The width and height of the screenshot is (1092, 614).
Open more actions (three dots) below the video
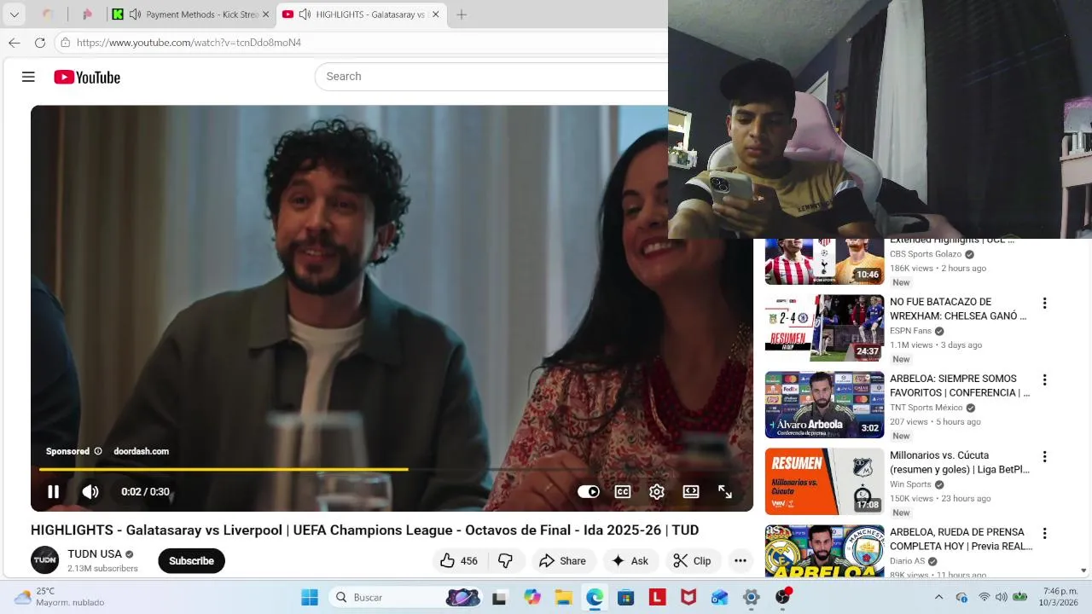tap(741, 560)
